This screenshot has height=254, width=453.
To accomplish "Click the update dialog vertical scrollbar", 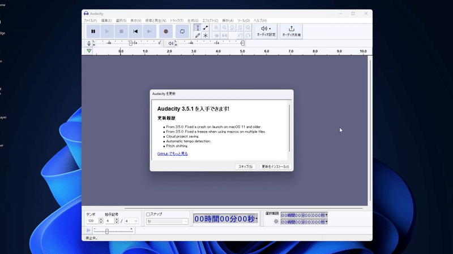I will click(x=289, y=128).
